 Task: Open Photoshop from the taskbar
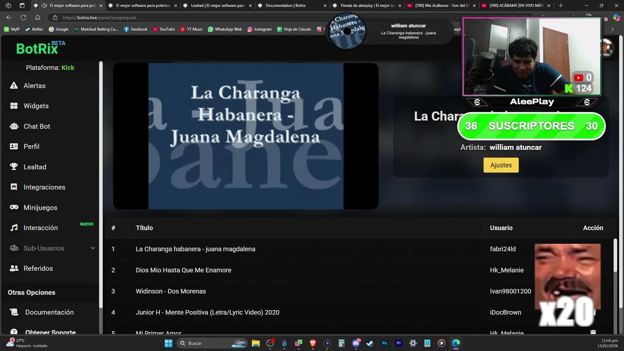[x=385, y=343]
